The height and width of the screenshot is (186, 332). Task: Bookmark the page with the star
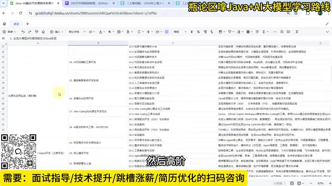pos(296,13)
